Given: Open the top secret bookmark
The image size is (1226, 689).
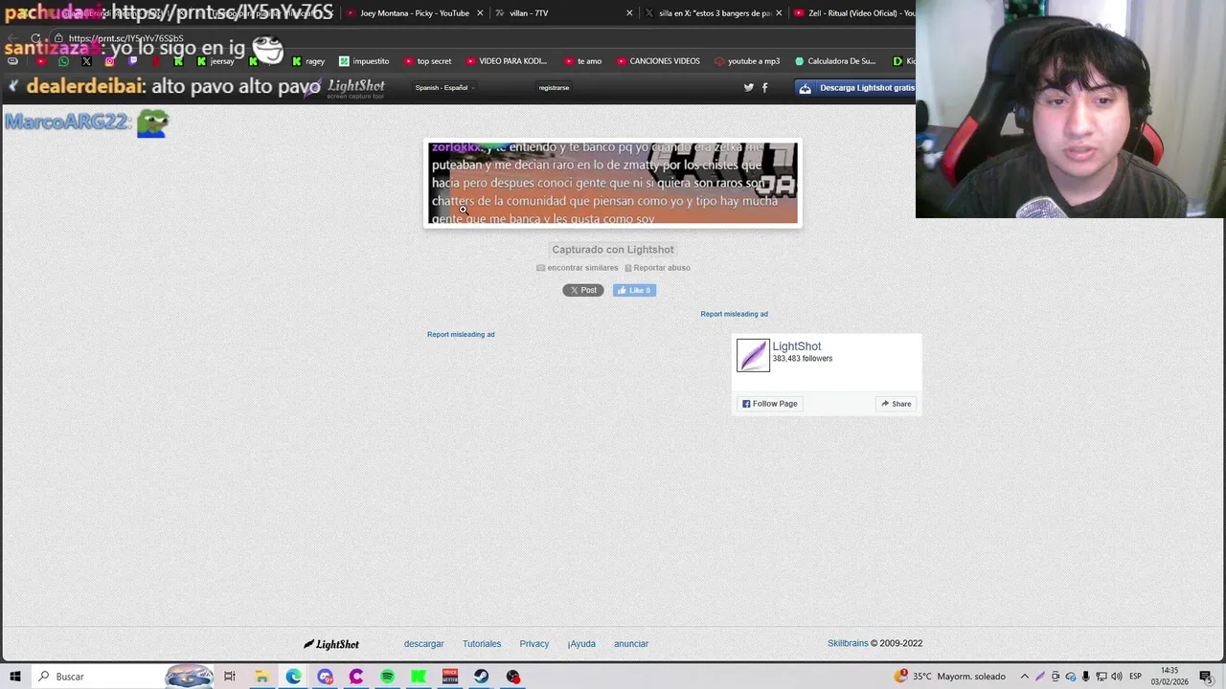Looking at the screenshot, I should [427, 61].
